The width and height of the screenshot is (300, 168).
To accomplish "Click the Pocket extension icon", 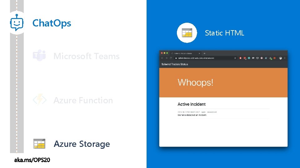I will click(257, 58).
